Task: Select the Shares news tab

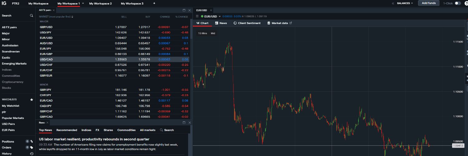Action: pos(108,130)
